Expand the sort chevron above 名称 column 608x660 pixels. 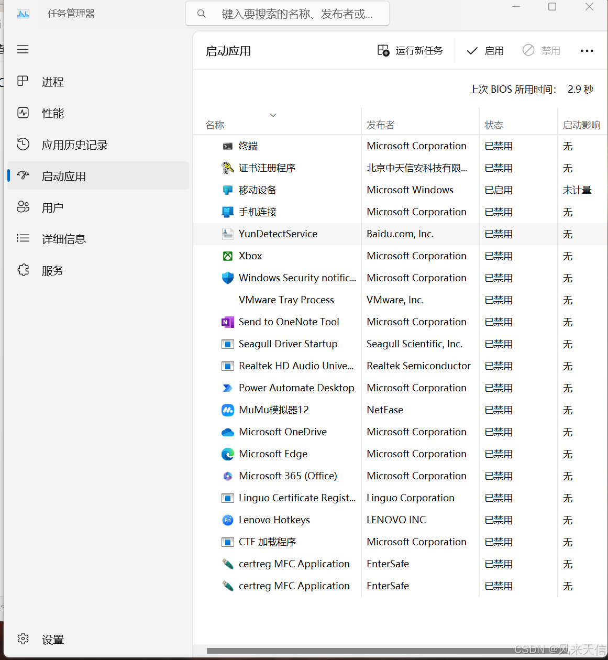coord(273,115)
